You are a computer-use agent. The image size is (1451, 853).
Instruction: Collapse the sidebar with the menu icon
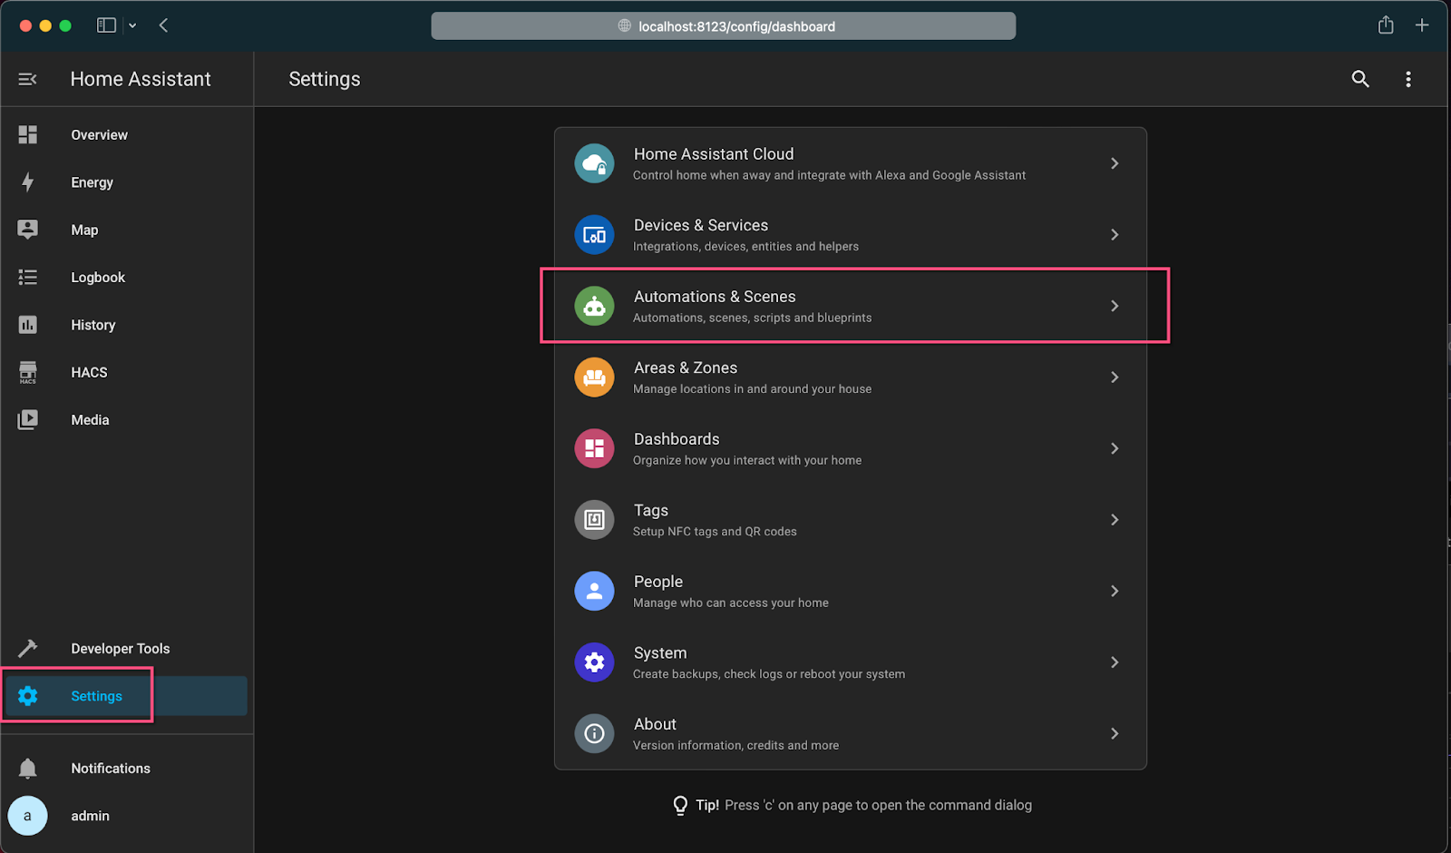27,79
